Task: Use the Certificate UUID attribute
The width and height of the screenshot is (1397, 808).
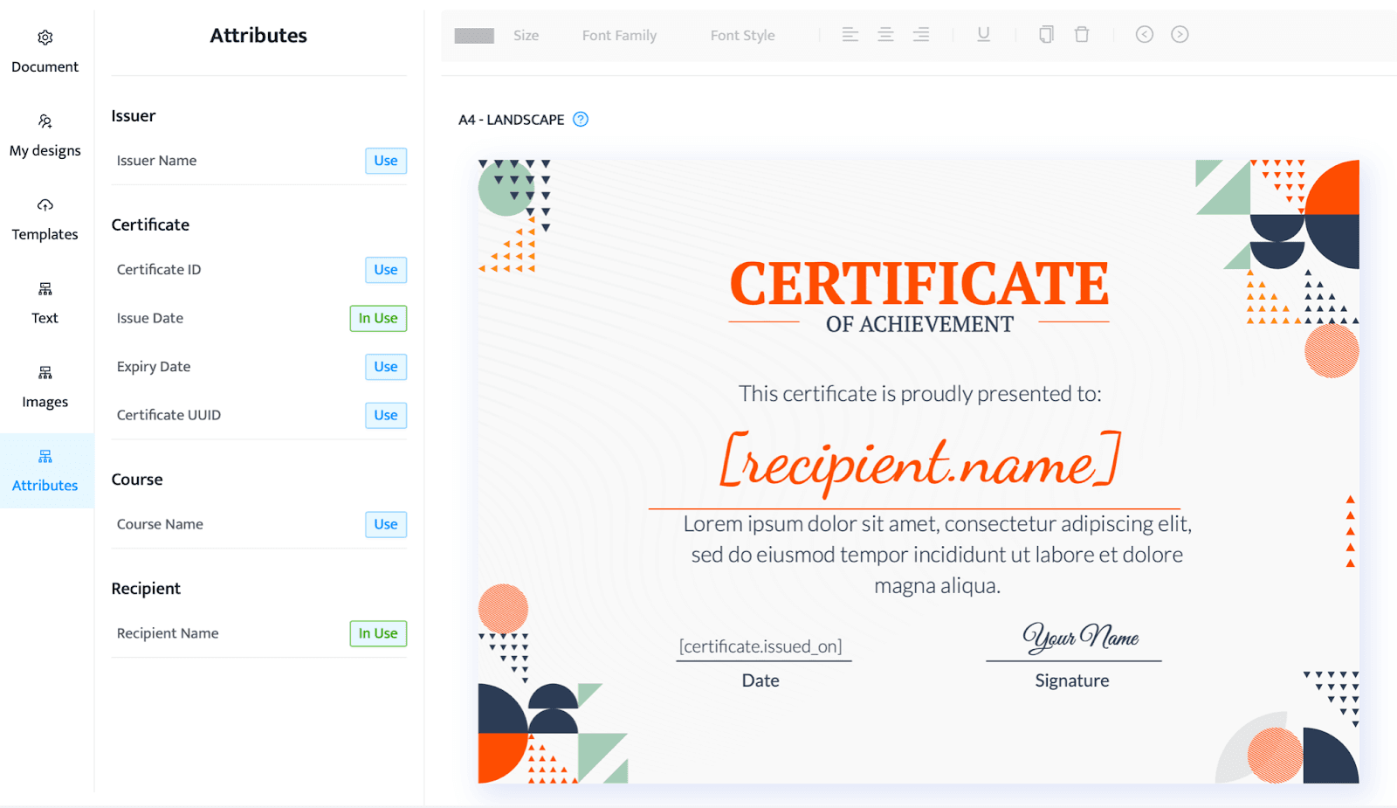Action: (x=386, y=415)
